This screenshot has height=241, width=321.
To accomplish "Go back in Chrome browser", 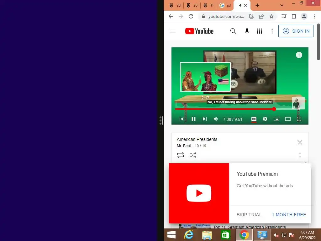I will (x=171, y=16).
